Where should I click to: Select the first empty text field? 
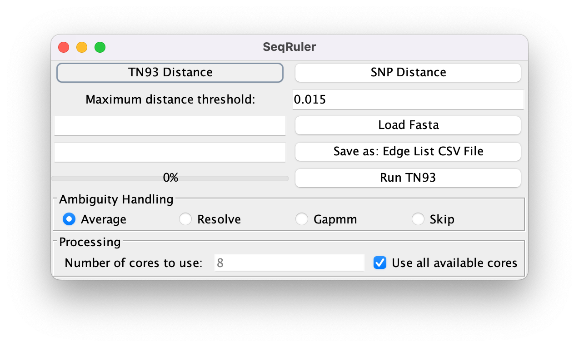point(170,126)
